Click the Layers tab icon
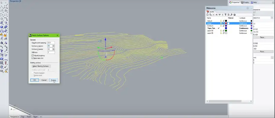The height and width of the screenshot is (118, 275). 208,12
